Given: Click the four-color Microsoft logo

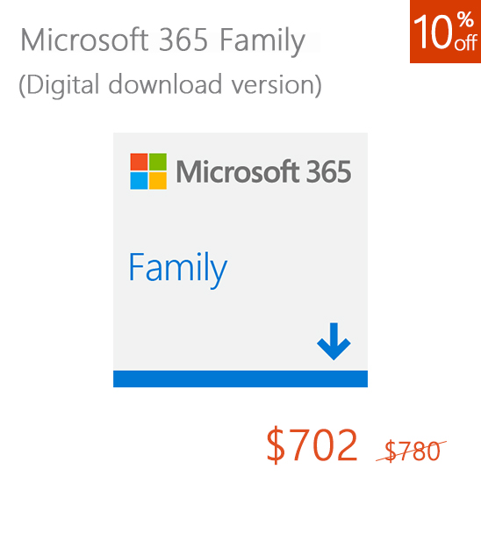Looking at the screenshot, I should [148, 171].
